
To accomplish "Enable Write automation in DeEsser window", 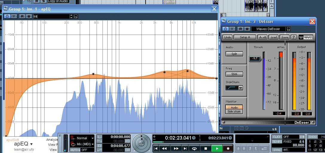I will [x=247, y=29].
